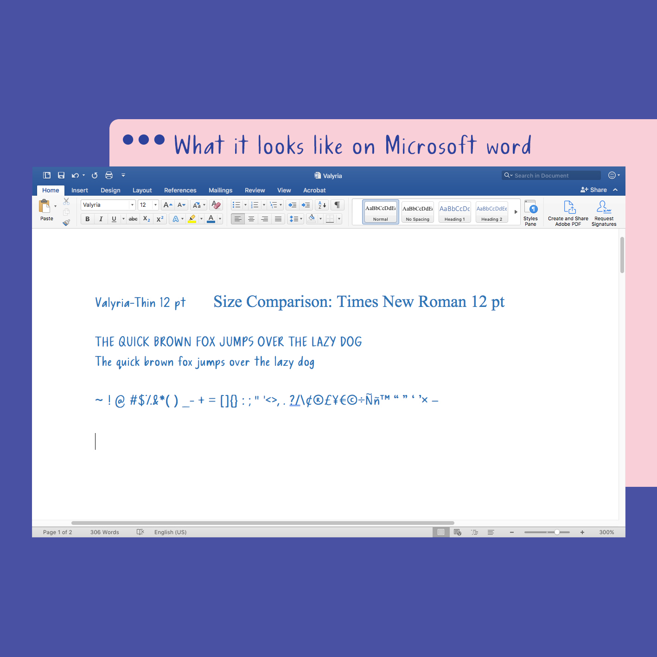Open the sidebar layout icon in title bar
This screenshot has width=657, height=657.
(47, 175)
